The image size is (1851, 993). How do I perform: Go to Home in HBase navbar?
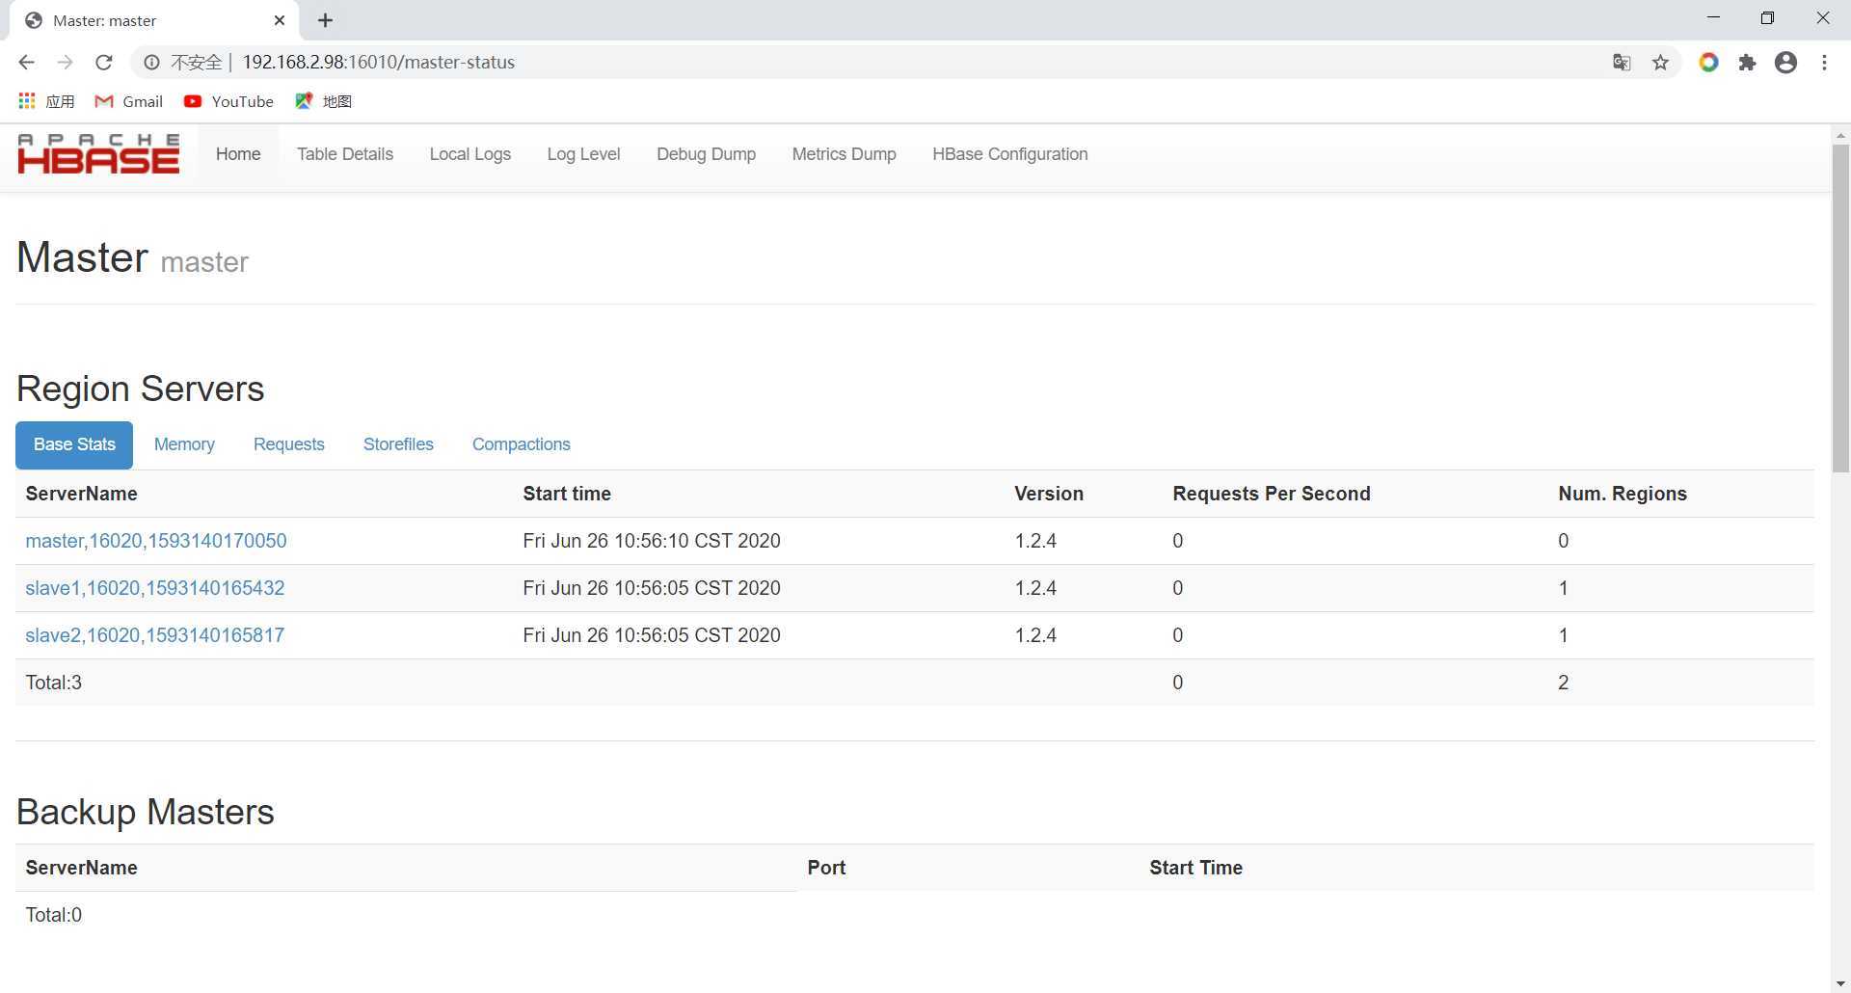click(x=238, y=154)
